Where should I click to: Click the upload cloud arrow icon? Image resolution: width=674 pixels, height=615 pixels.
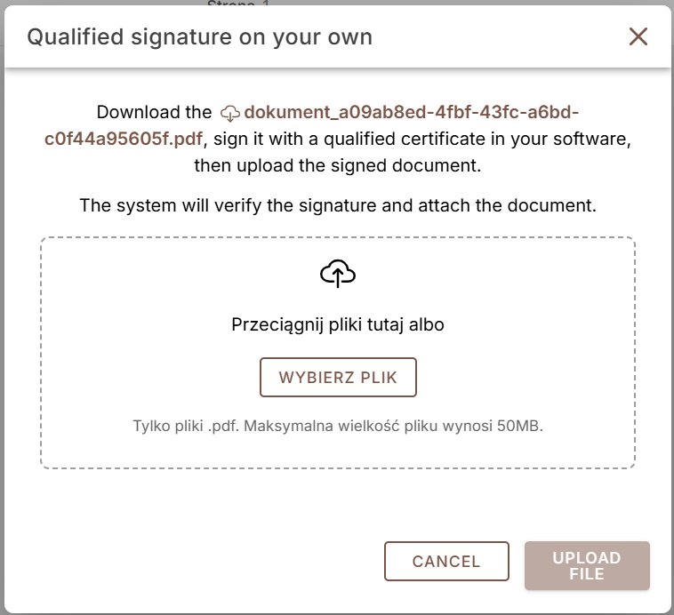338,274
